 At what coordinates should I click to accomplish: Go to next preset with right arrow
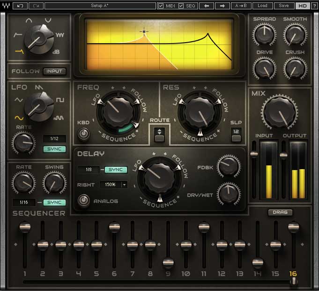click(x=223, y=6)
